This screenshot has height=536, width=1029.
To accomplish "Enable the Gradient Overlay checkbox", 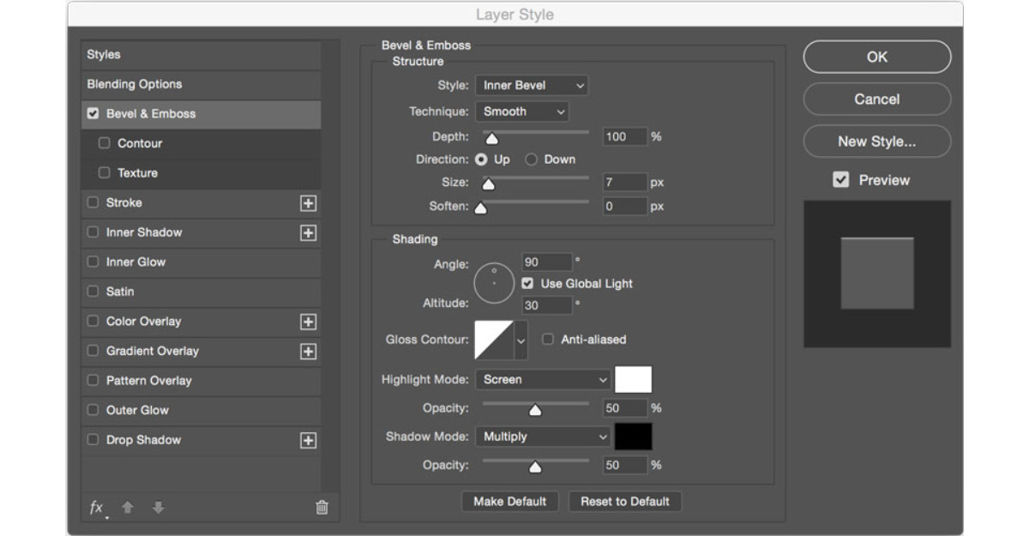I will point(93,351).
